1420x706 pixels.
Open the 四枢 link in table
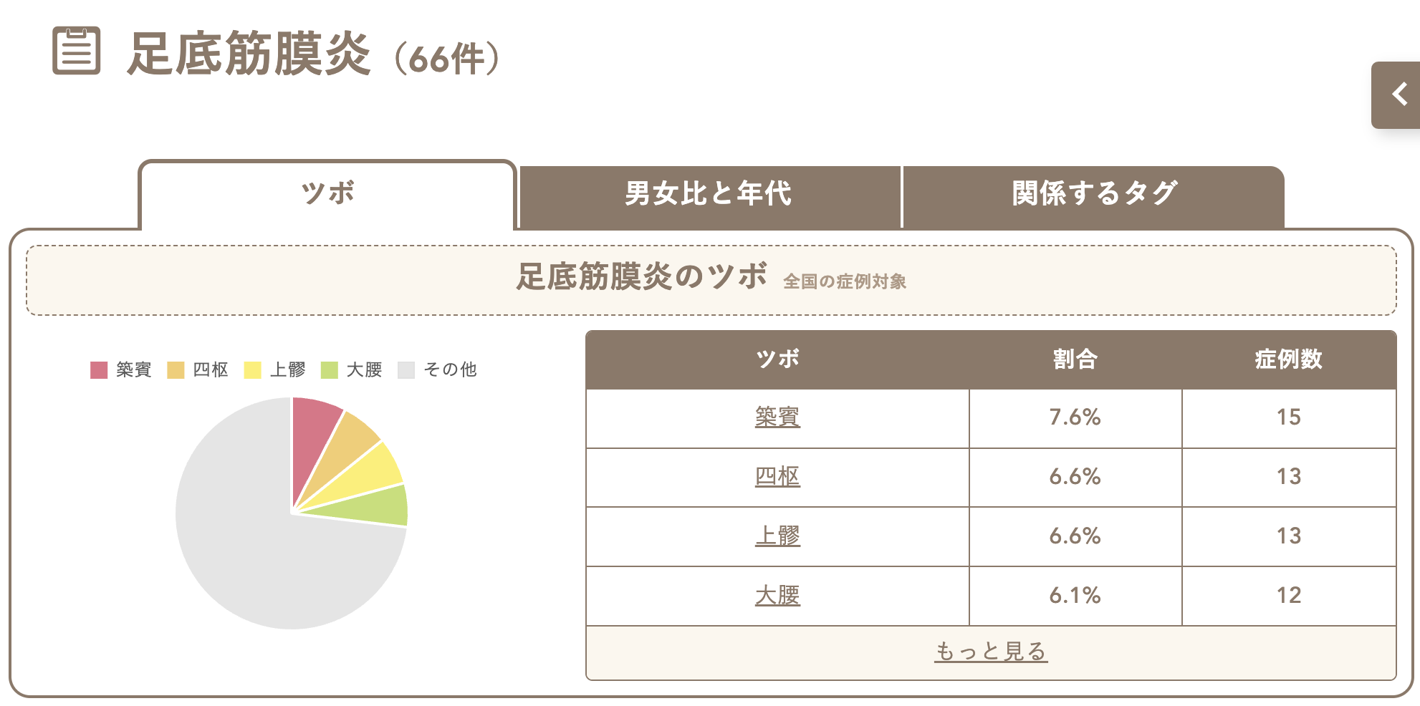[x=777, y=476]
